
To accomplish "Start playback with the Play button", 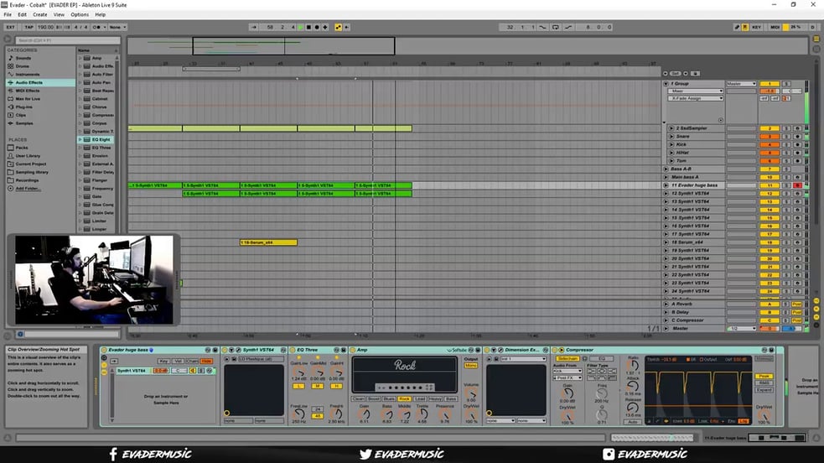I will tap(301, 27).
